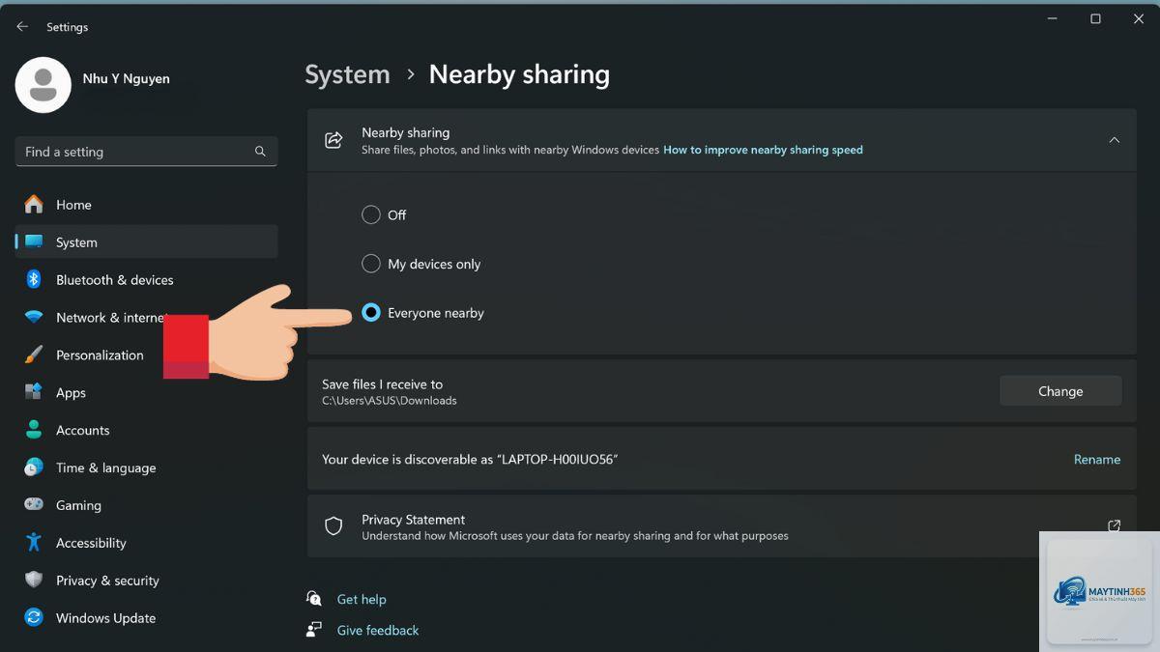Click the user name Nhu Y Nguyen
The width and height of the screenshot is (1160, 652).
(x=126, y=78)
